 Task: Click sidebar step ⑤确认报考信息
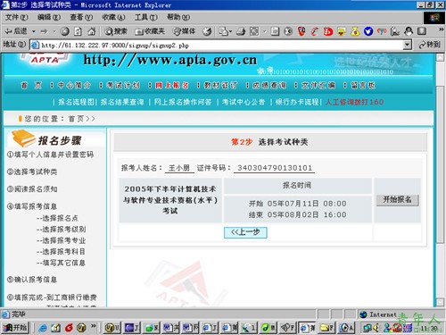coord(32,280)
